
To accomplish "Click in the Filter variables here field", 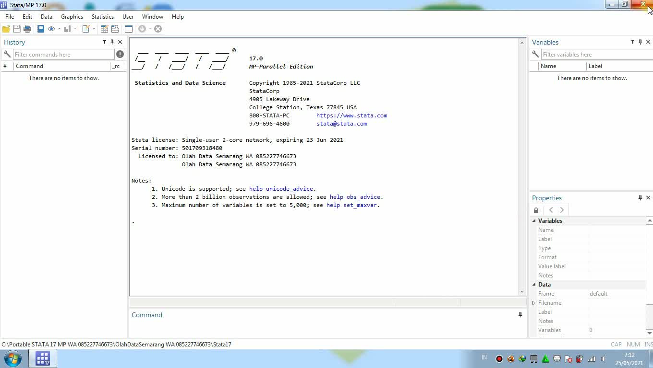I will point(597,54).
